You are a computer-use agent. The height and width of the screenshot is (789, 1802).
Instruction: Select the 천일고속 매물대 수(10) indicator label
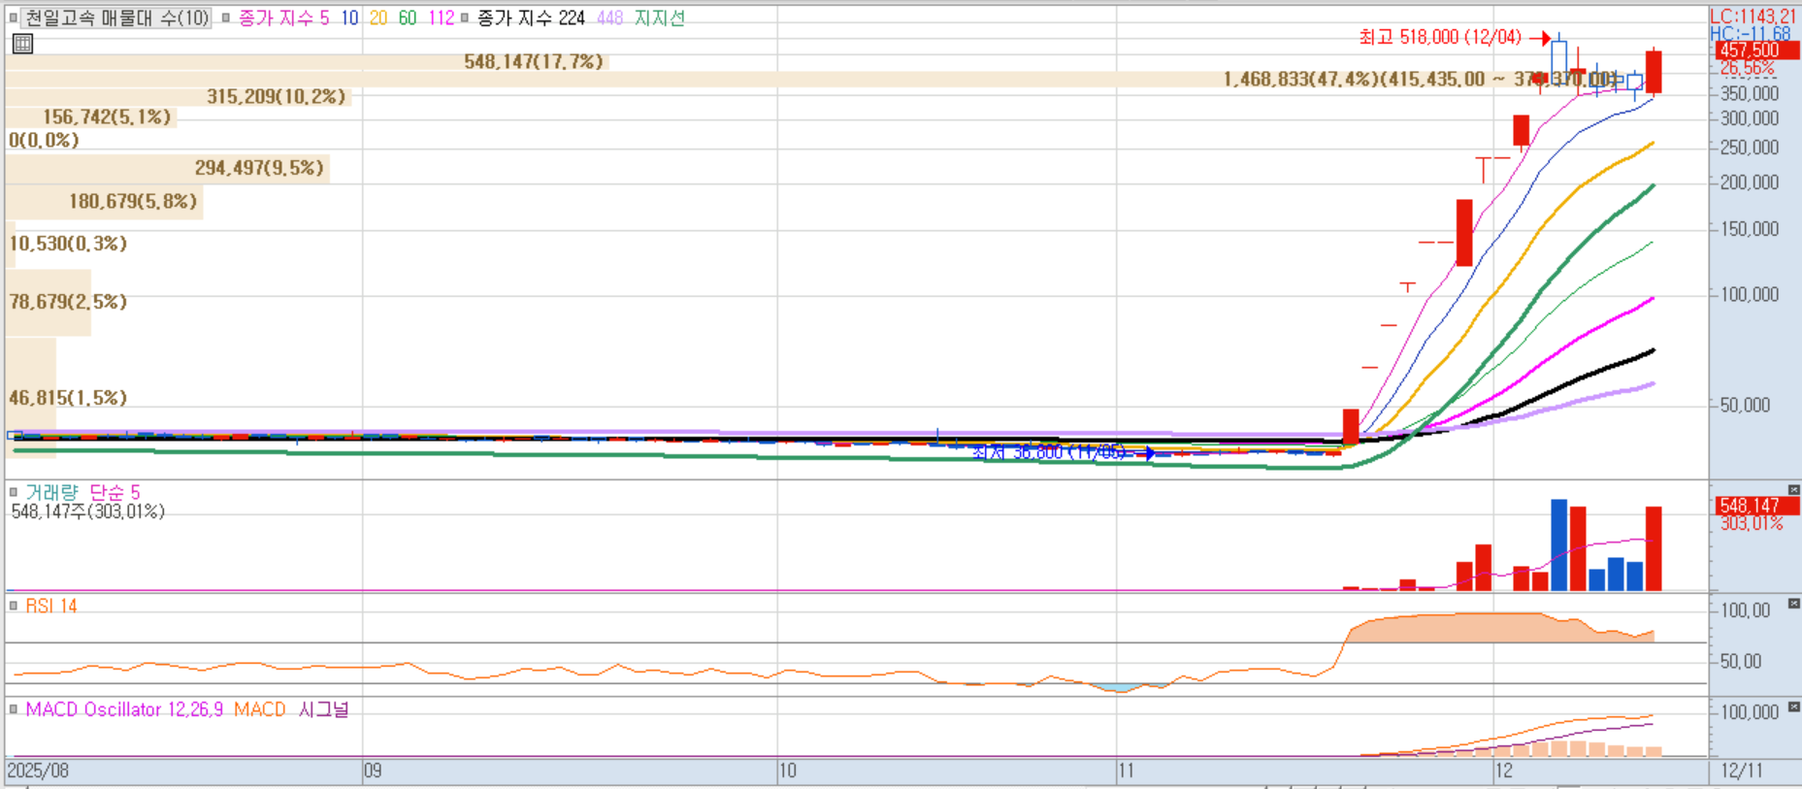(116, 17)
